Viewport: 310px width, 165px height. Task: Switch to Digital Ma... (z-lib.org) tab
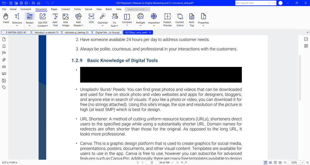tap(107, 33)
